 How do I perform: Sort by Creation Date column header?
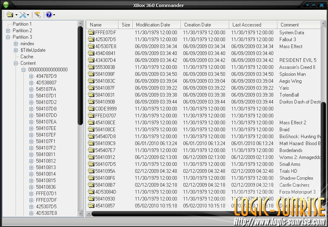(x=205, y=25)
